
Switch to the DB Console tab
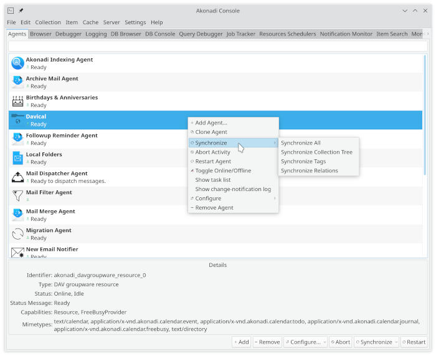pyautogui.click(x=160, y=34)
